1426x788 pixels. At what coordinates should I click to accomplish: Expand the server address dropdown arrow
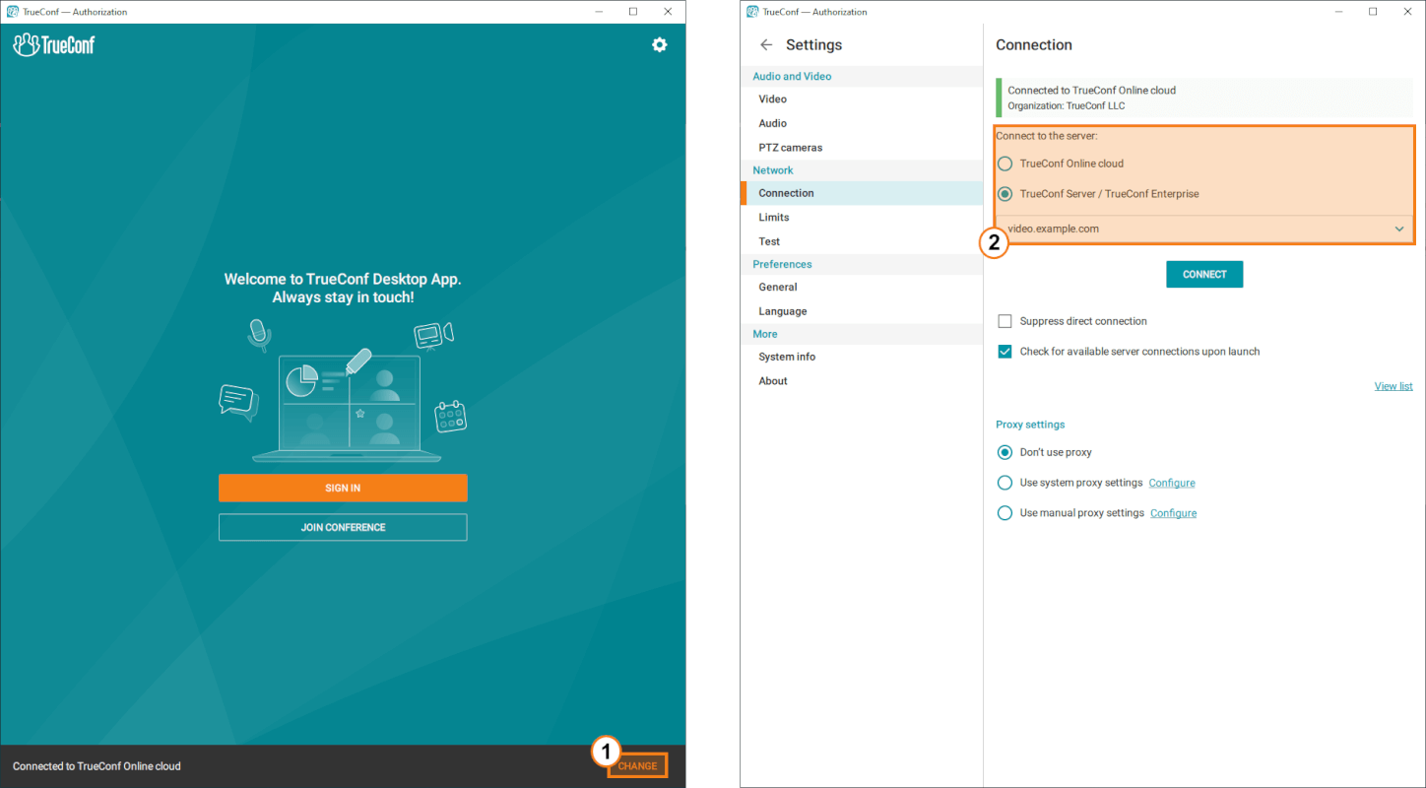coord(1399,229)
